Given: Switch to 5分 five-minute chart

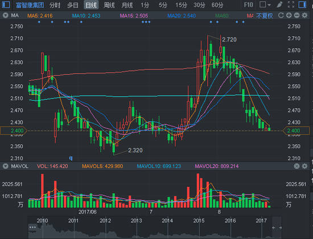Looking at the screenshot, I should tap(163, 5).
